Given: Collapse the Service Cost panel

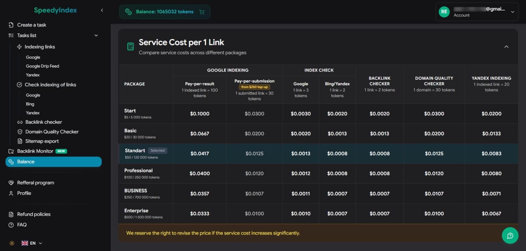Looking at the screenshot, I should tap(506, 47).
